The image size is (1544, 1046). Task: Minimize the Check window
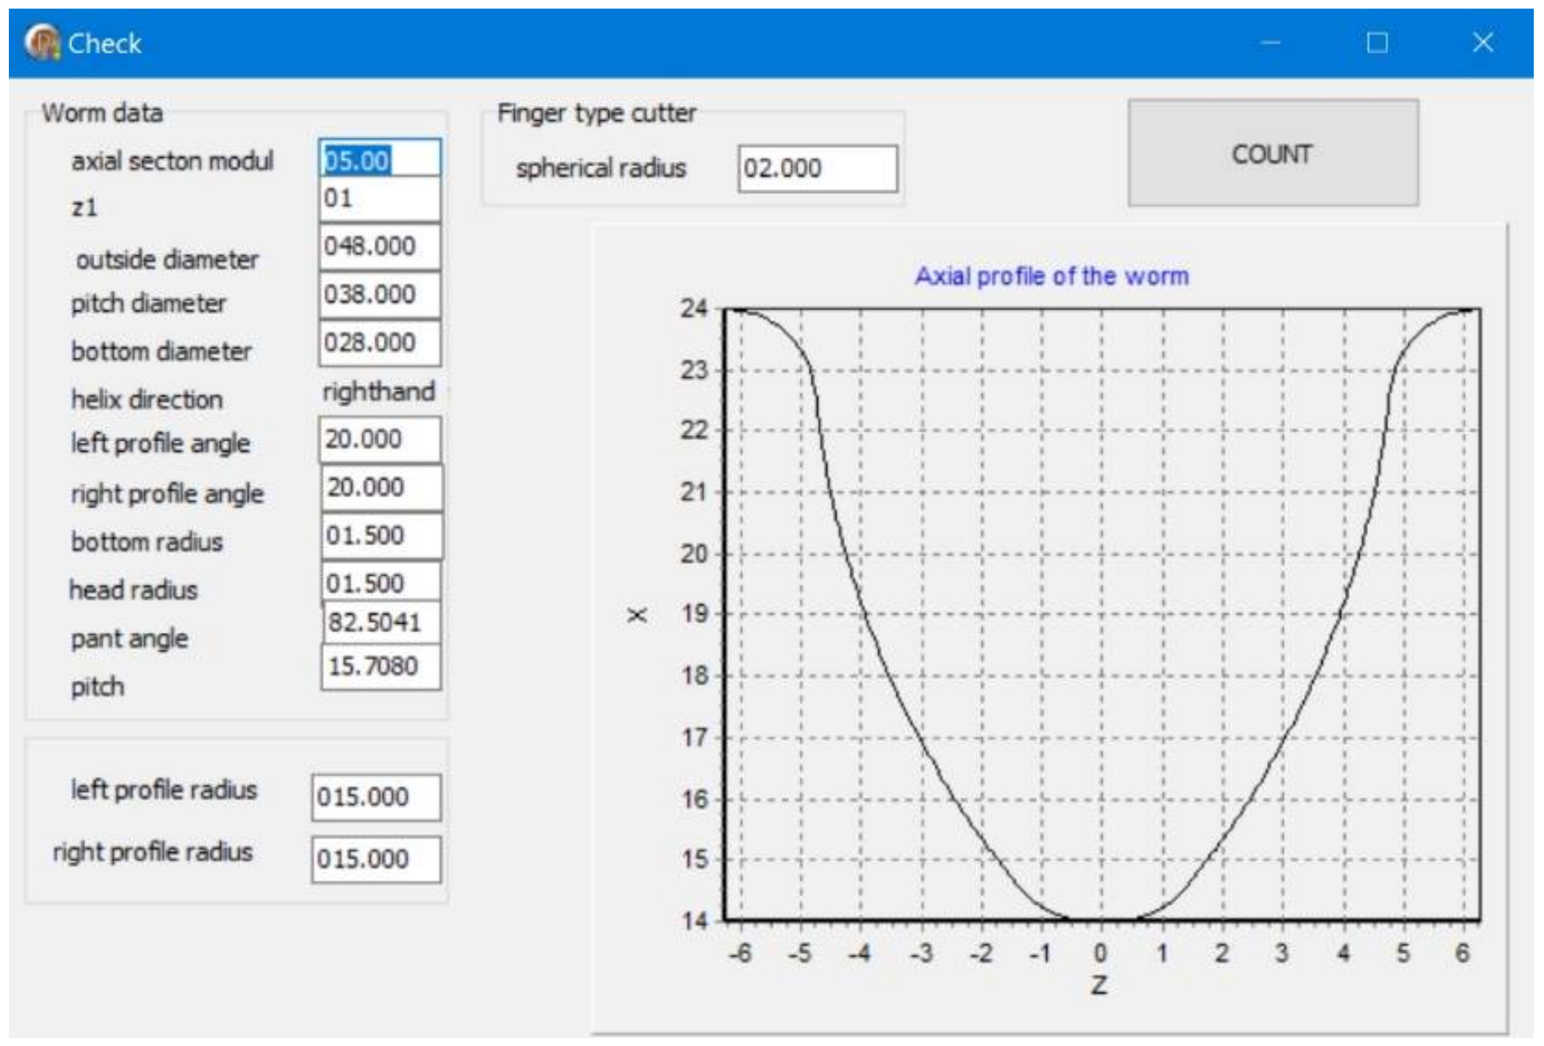(x=1271, y=43)
